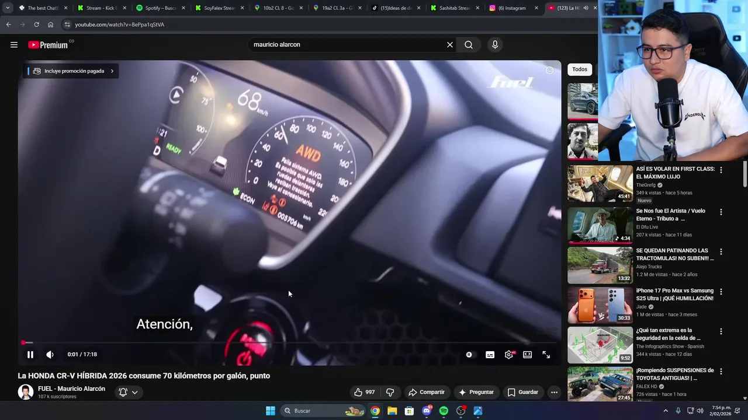Click the search magnifier button
The width and height of the screenshot is (748, 420).
(469, 44)
